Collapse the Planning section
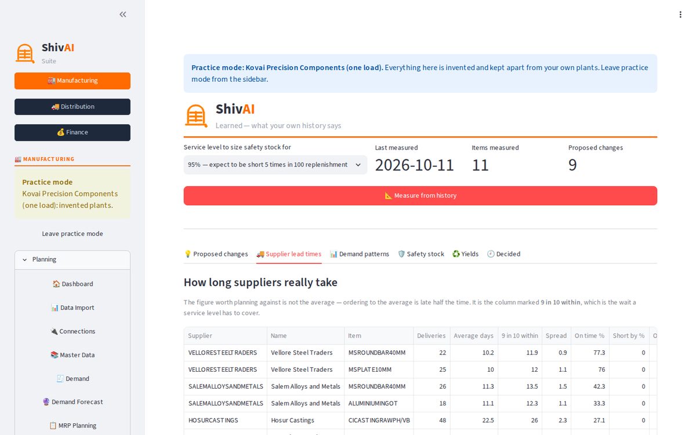Image resolution: width=696 pixels, height=435 pixels. pos(72,260)
